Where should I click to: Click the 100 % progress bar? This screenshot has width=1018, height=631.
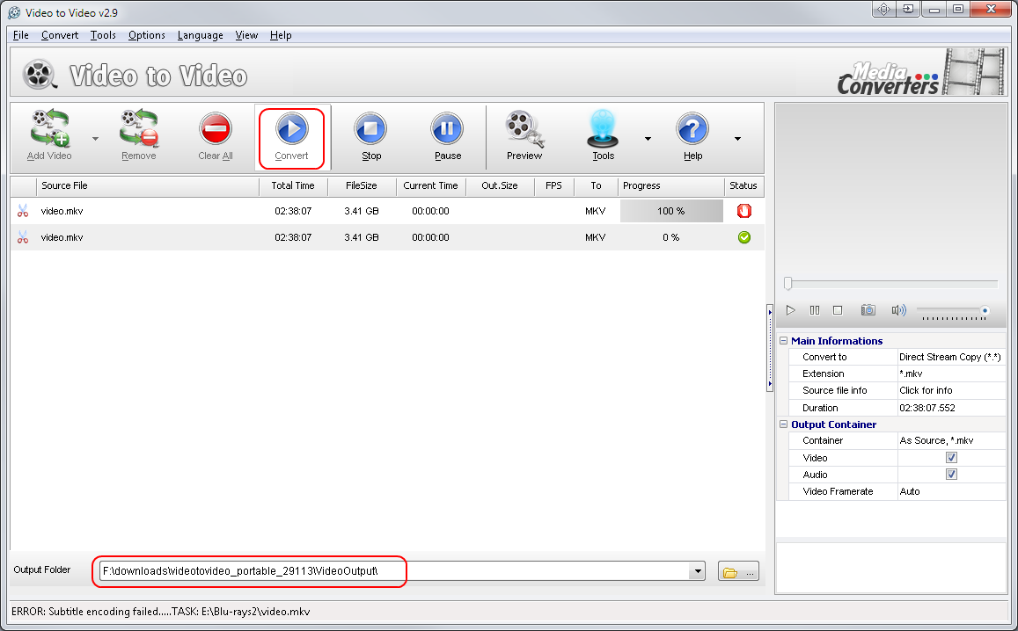click(671, 211)
